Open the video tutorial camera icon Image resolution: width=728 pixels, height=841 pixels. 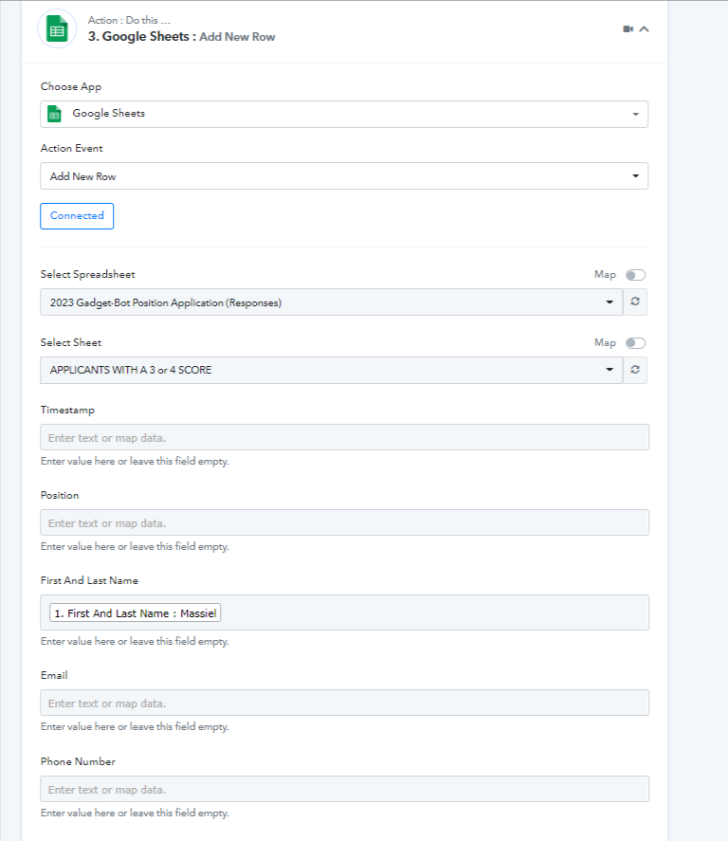click(628, 29)
